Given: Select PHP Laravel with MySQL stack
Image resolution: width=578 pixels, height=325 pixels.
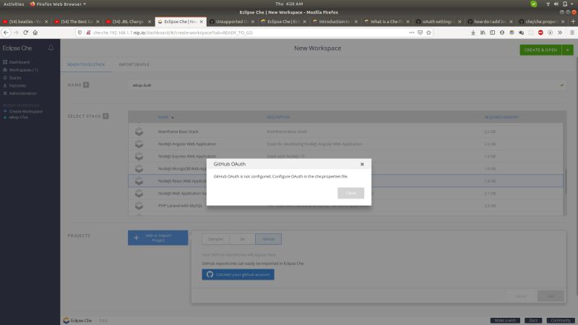Looking at the screenshot, I should point(345,206).
